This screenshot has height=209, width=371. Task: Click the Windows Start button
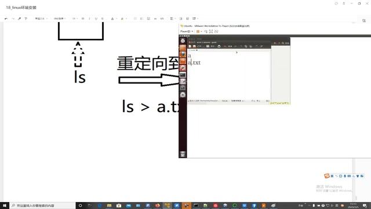tap(5, 206)
